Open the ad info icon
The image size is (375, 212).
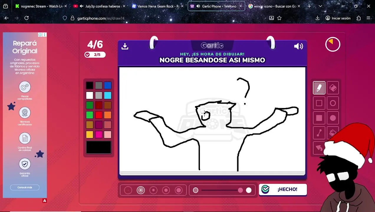coord(40,35)
